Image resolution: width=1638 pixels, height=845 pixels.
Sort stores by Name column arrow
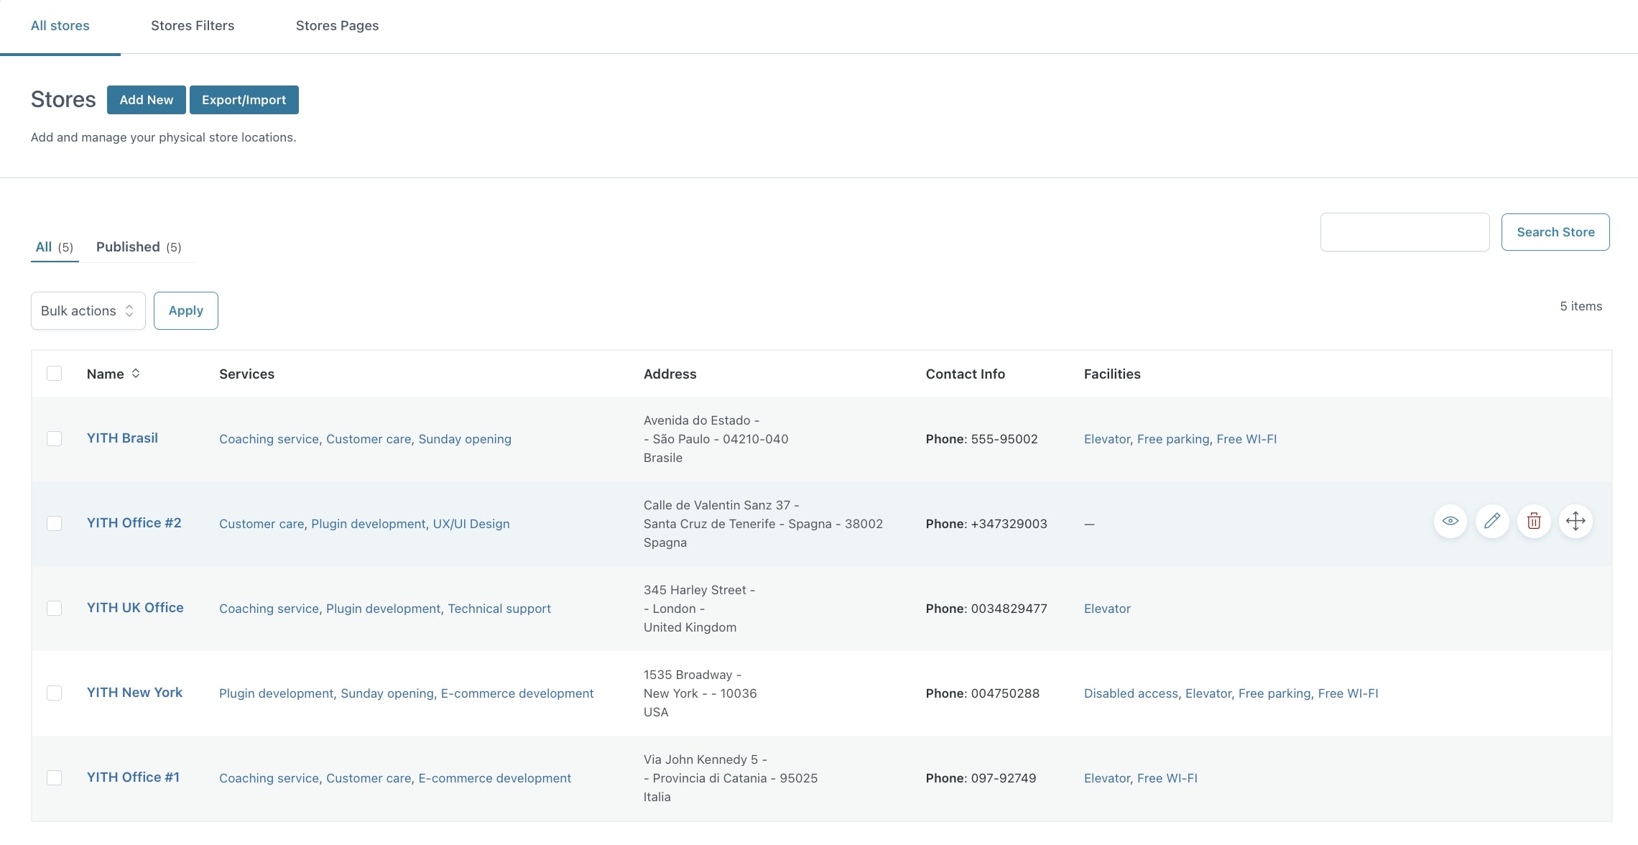tap(136, 374)
